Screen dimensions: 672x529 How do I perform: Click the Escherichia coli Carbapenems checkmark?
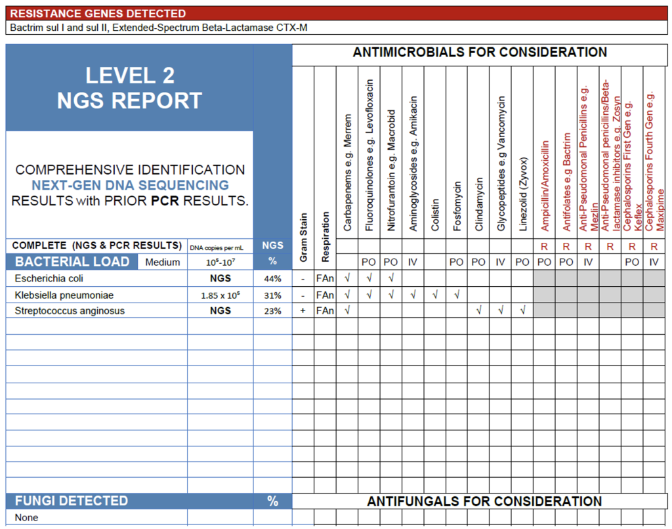(347, 278)
